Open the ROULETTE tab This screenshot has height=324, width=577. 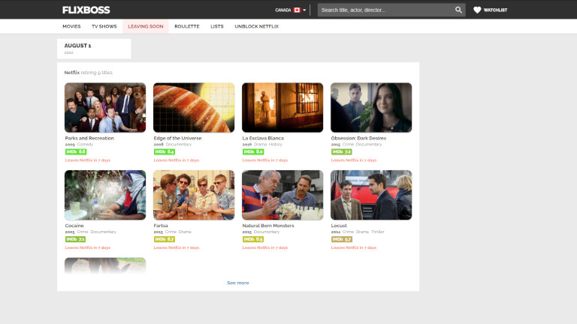[x=187, y=26]
